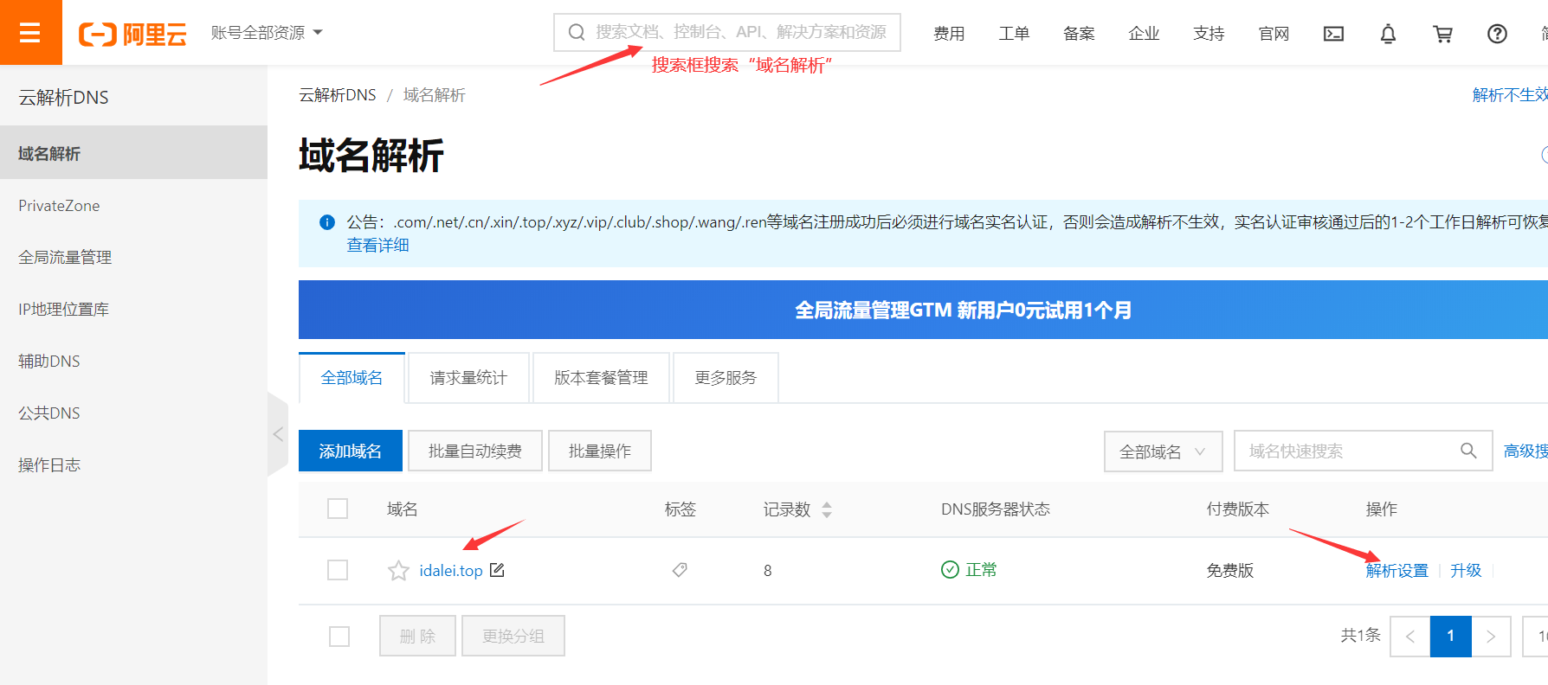1548x685 pixels.
Task: Tick the checkbox beside the delete button
Action: pos(339,637)
